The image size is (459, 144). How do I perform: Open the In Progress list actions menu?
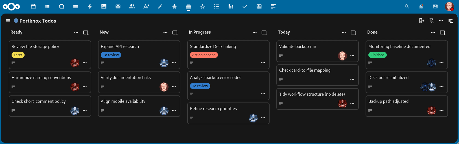255,32
